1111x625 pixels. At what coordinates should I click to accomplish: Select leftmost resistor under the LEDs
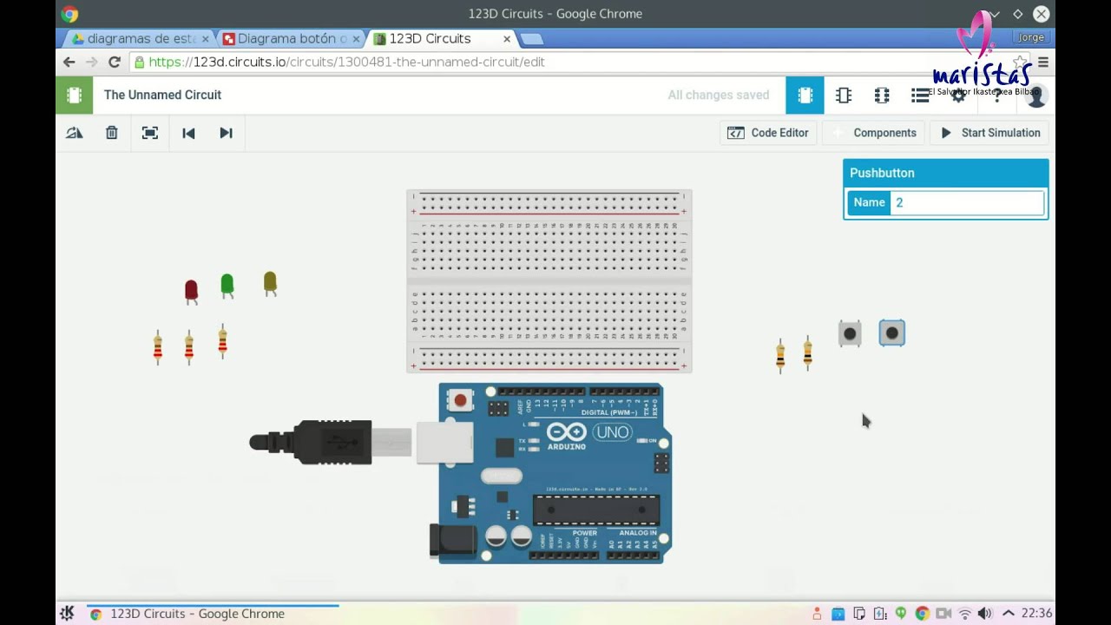coord(157,348)
